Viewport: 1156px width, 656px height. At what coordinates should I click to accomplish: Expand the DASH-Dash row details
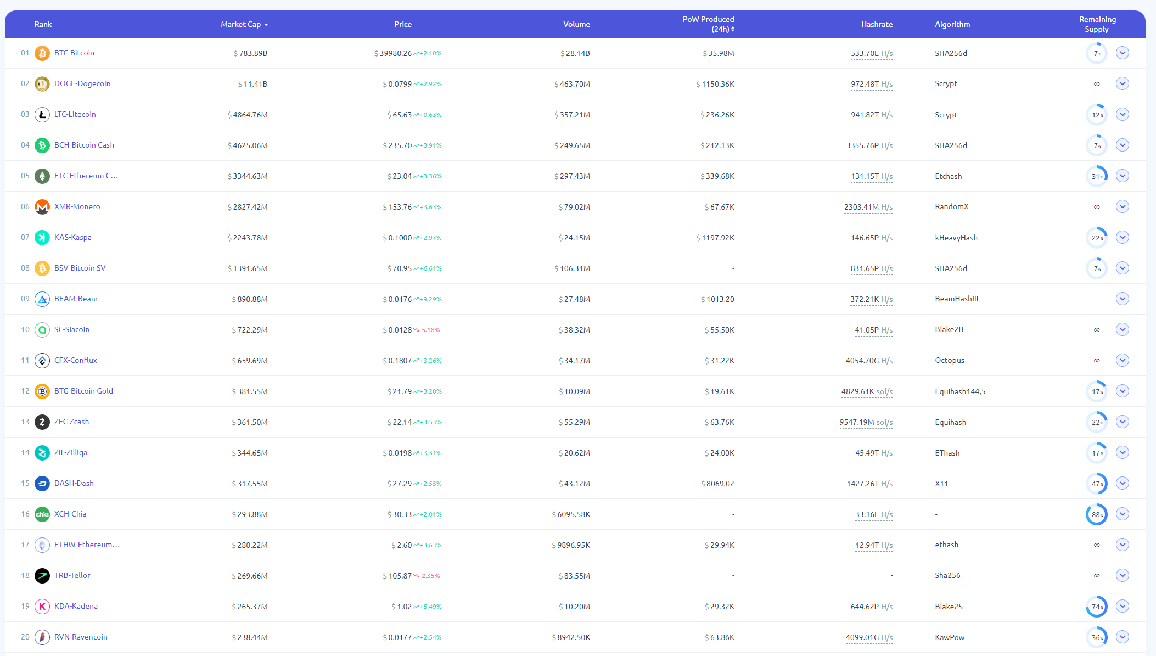(x=1123, y=484)
